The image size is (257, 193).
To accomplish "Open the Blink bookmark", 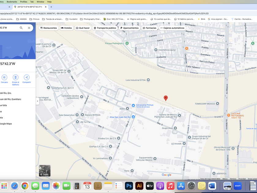I will (201, 19).
